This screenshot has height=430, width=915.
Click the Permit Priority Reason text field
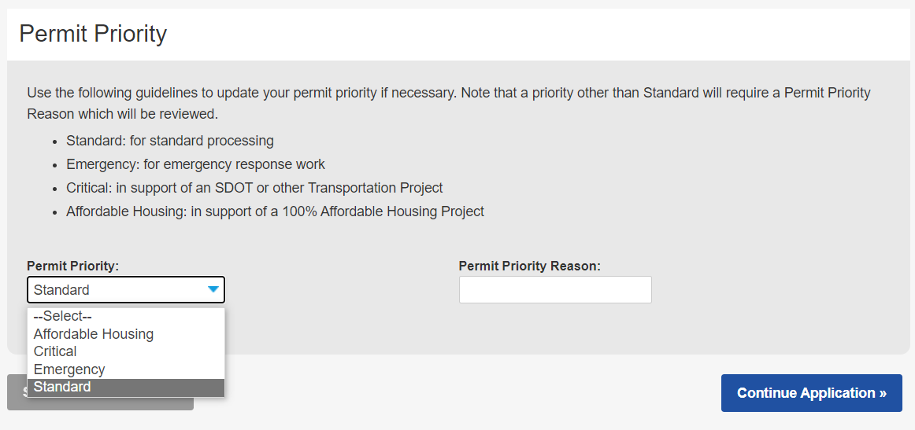point(555,290)
